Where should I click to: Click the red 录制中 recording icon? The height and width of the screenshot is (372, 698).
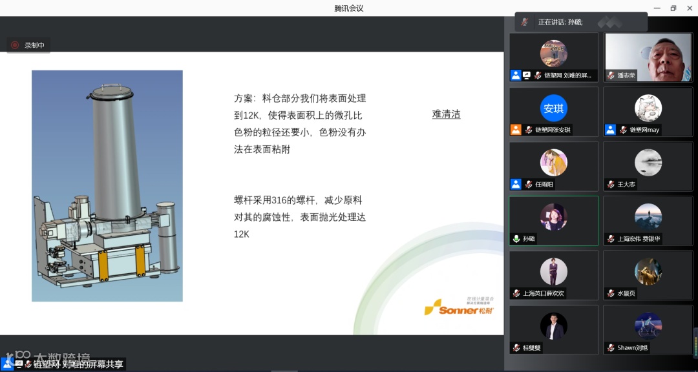(15, 45)
